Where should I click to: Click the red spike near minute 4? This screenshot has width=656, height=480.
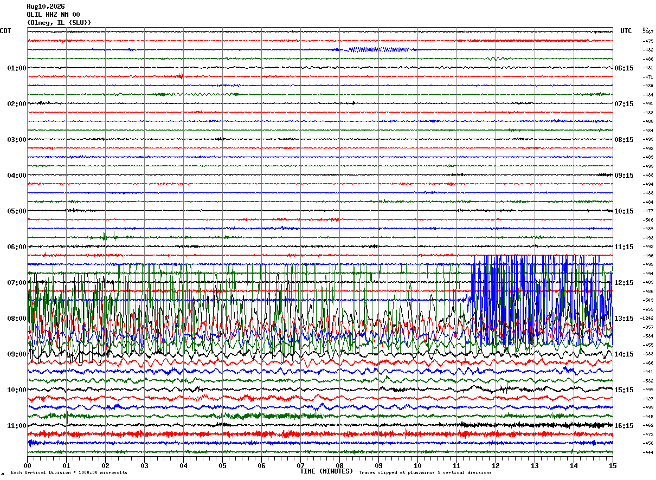(x=181, y=76)
